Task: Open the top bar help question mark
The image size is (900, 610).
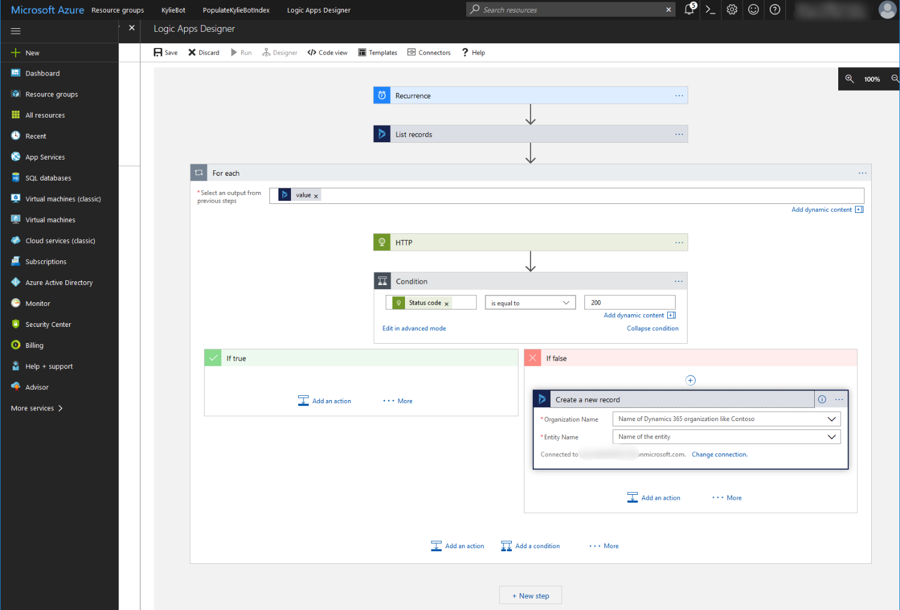Action: click(775, 10)
